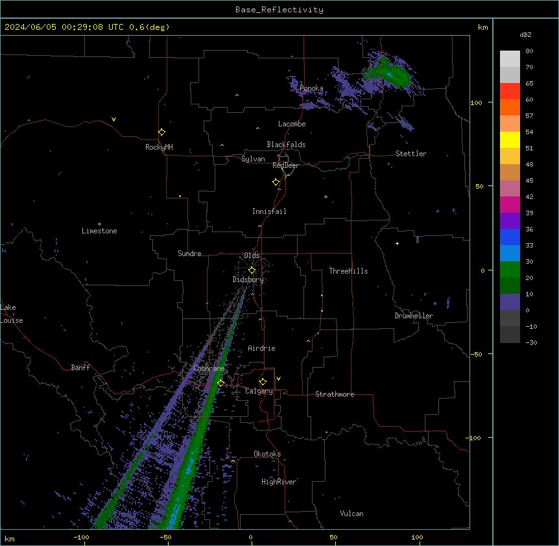Click the bright green 30-20 dBZ swatch
Screen dimensions: 559x546
(x=510, y=270)
